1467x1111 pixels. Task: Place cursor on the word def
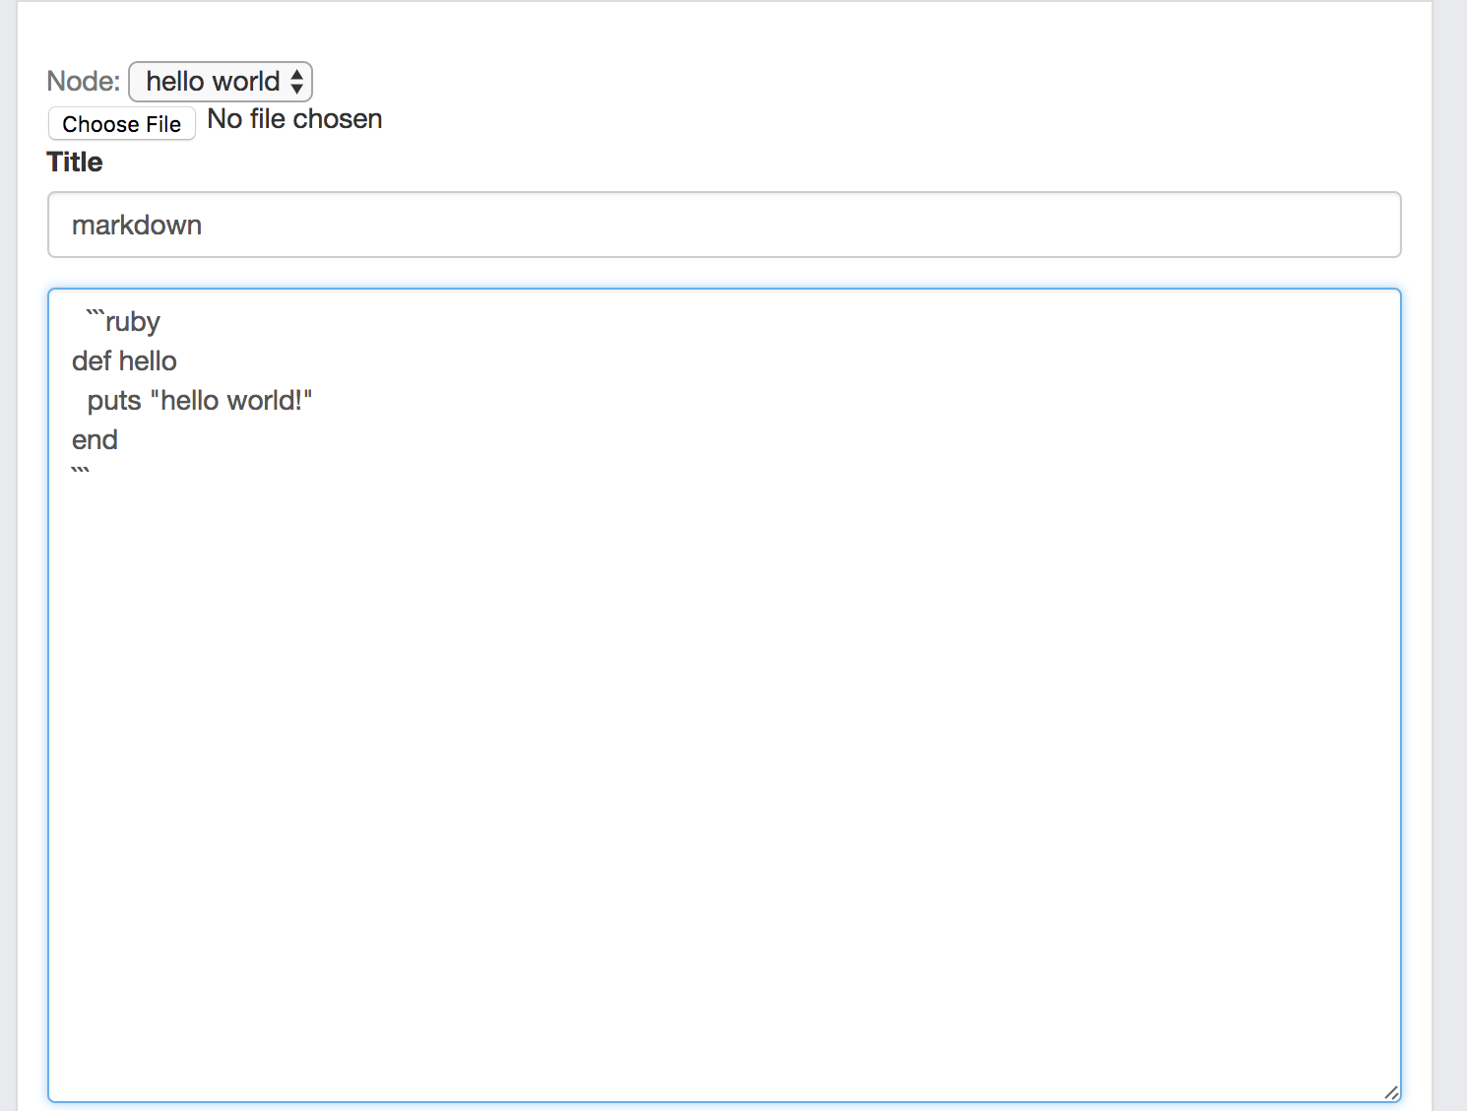pos(92,361)
